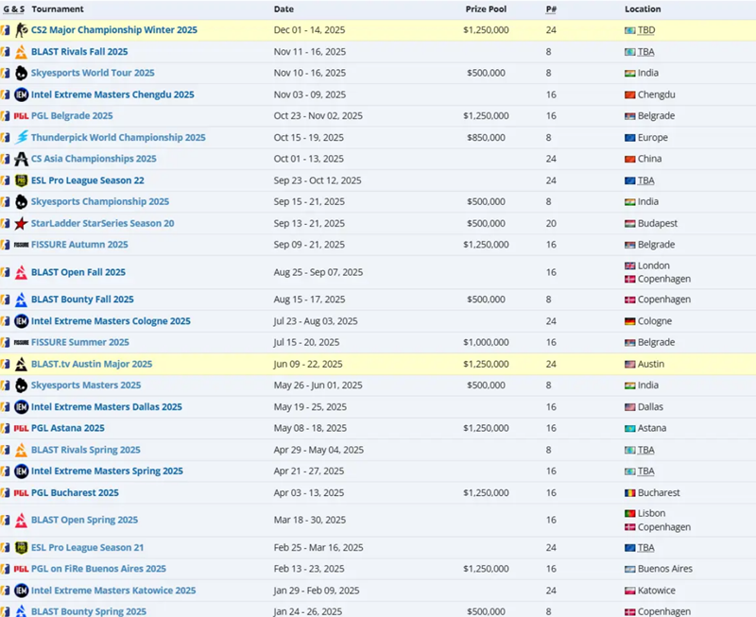Click the India flag in the Skyesports World Tour row
The image size is (756, 617).
coord(630,73)
